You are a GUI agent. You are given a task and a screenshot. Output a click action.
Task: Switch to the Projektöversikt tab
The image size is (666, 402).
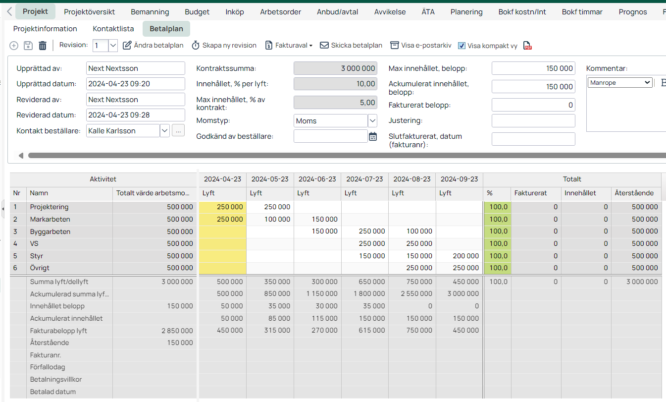pos(90,12)
